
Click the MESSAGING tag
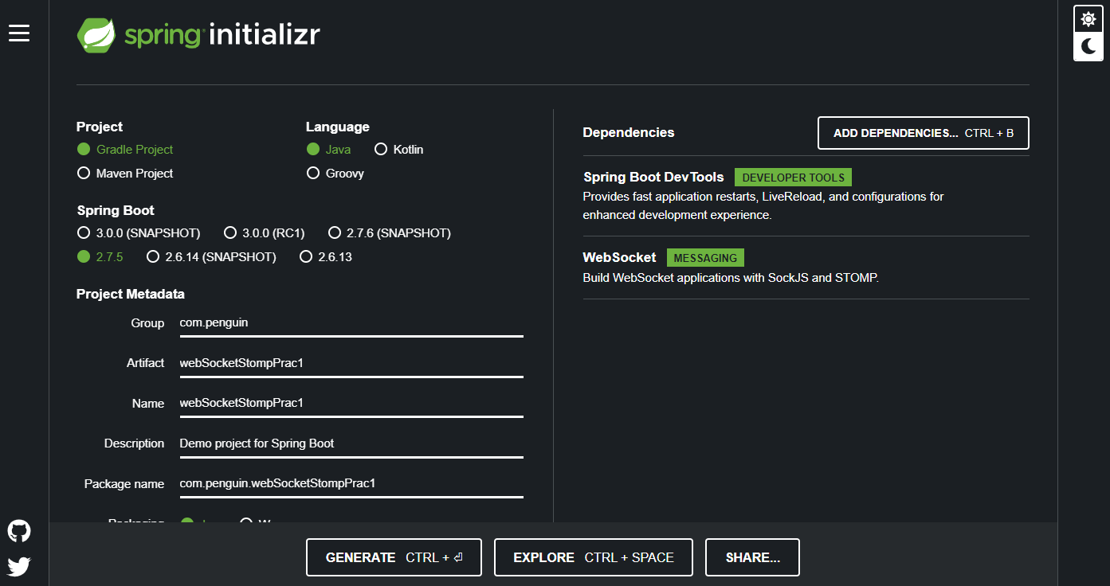pos(705,258)
